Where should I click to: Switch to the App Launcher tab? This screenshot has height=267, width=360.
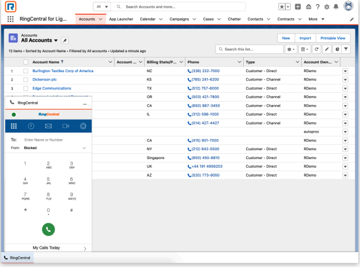(x=121, y=19)
